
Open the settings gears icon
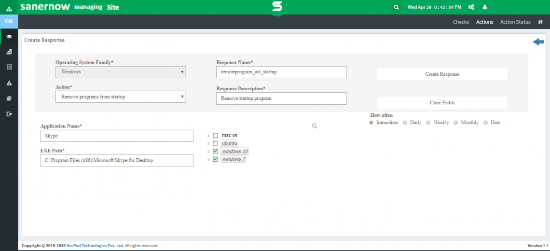click(x=471, y=7)
